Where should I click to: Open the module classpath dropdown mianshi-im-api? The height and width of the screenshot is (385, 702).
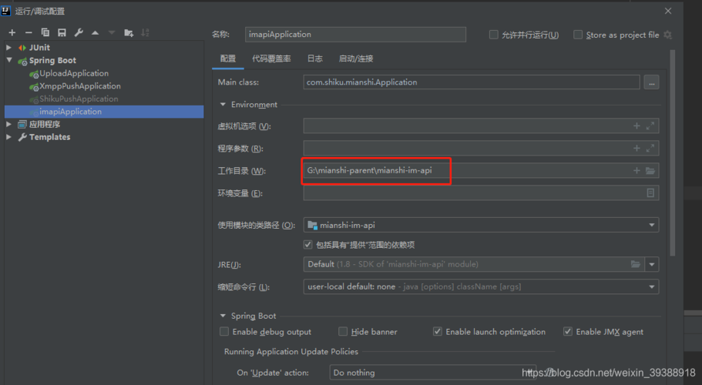point(481,225)
